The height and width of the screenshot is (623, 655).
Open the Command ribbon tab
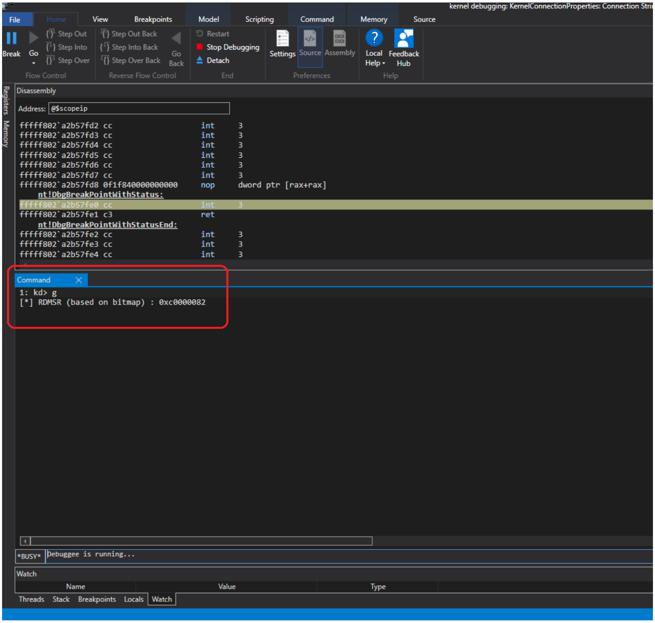click(x=317, y=19)
